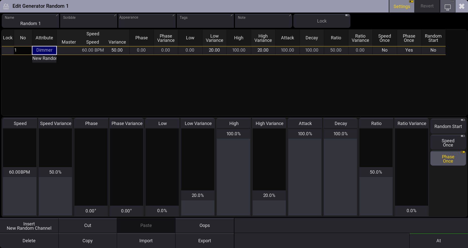Click the Paste button

[x=146, y=225]
